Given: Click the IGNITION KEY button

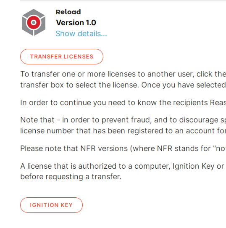Looking at the screenshot, I should (x=51, y=205).
